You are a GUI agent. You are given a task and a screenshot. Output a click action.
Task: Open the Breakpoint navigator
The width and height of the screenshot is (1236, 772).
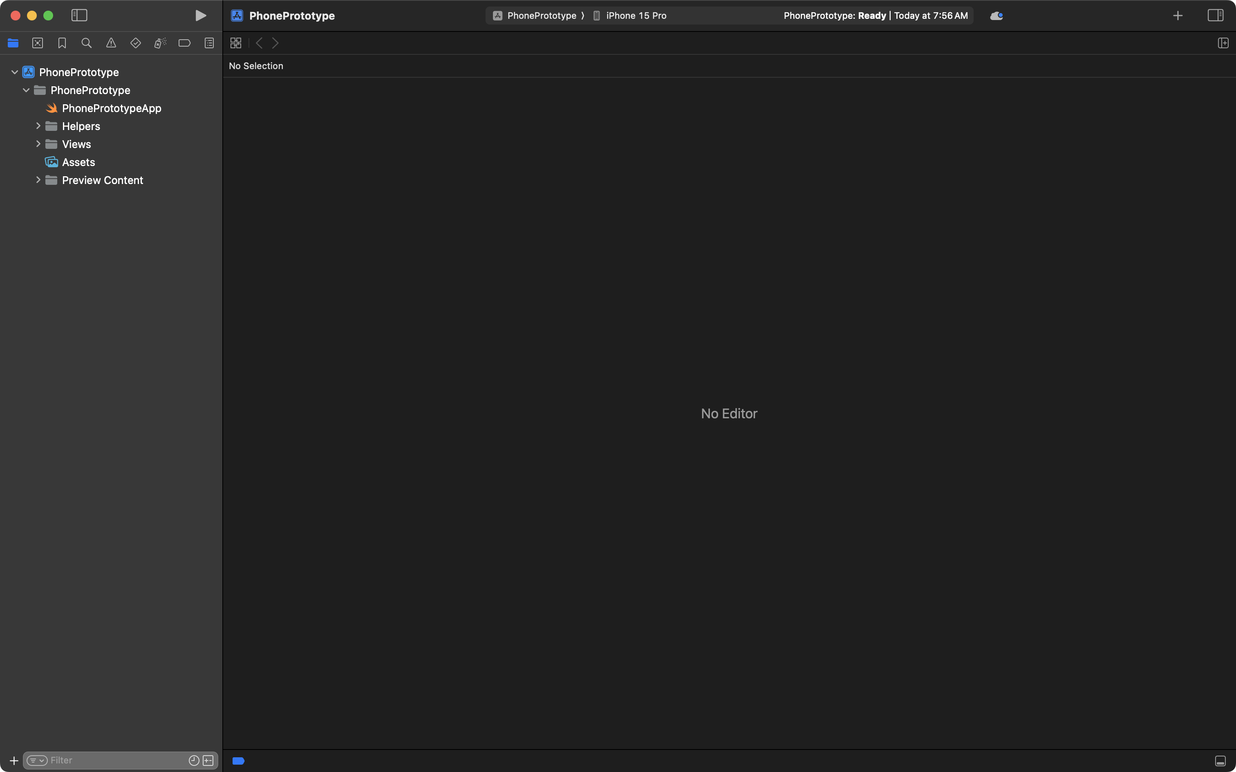click(x=184, y=43)
